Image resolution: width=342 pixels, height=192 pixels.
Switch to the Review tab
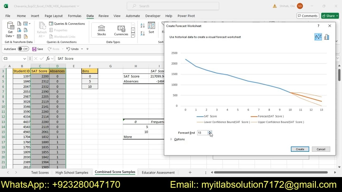[x=104, y=16]
